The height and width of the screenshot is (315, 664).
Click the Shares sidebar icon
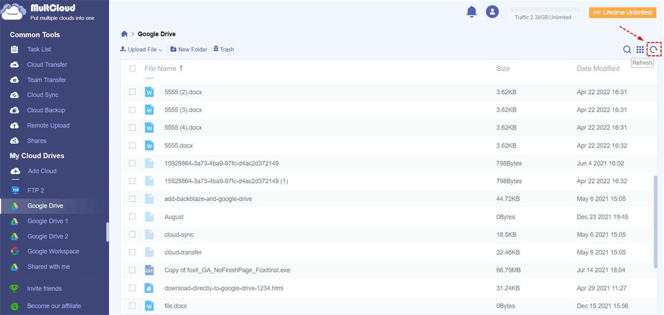15,141
